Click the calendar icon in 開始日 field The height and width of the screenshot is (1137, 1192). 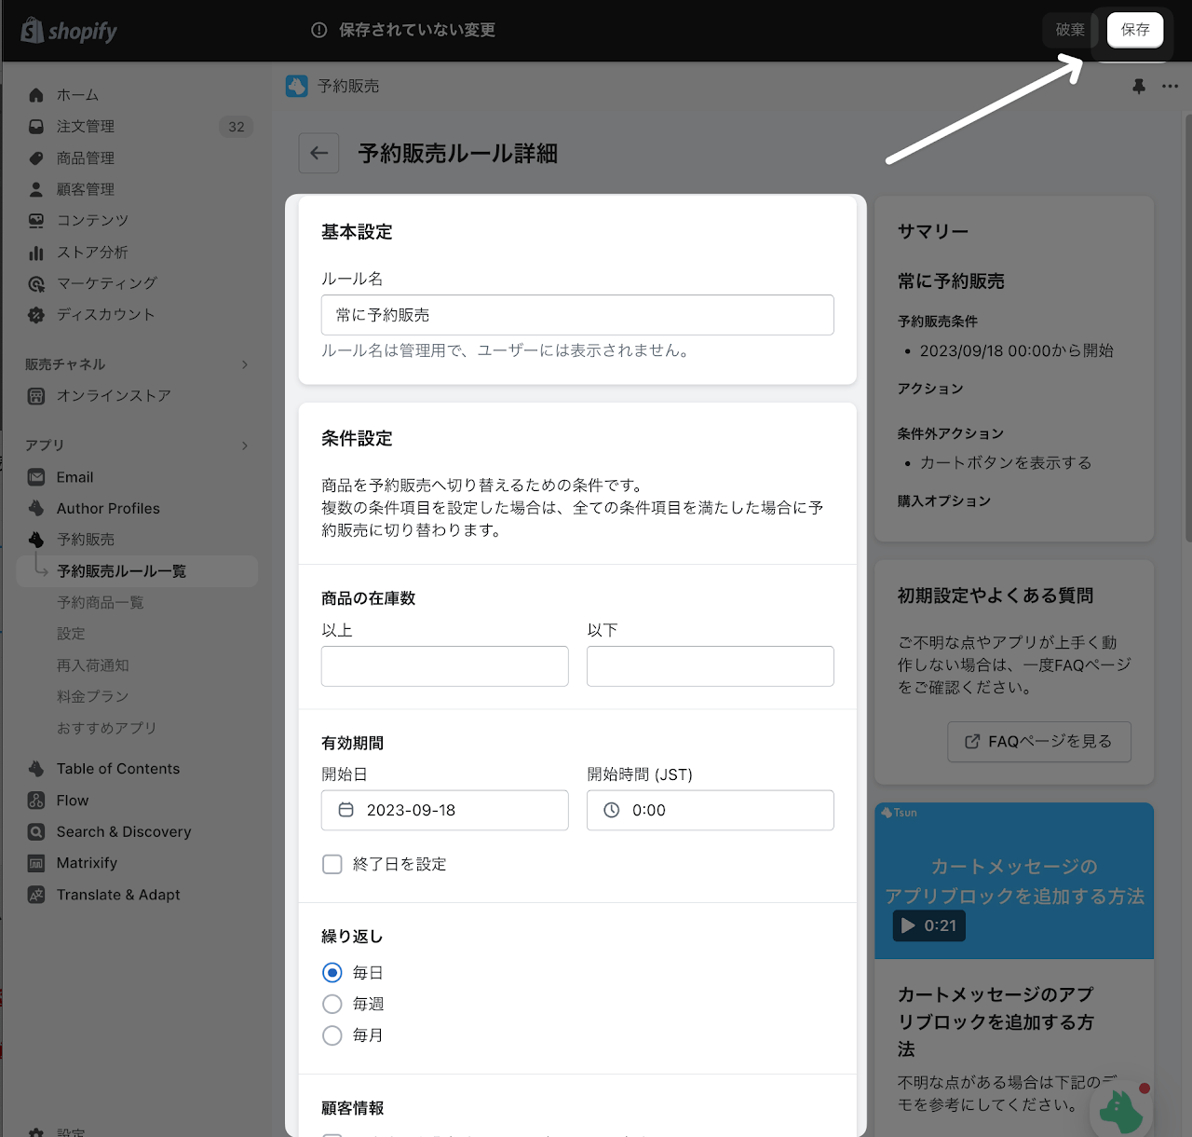pyautogui.click(x=345, y=810)
